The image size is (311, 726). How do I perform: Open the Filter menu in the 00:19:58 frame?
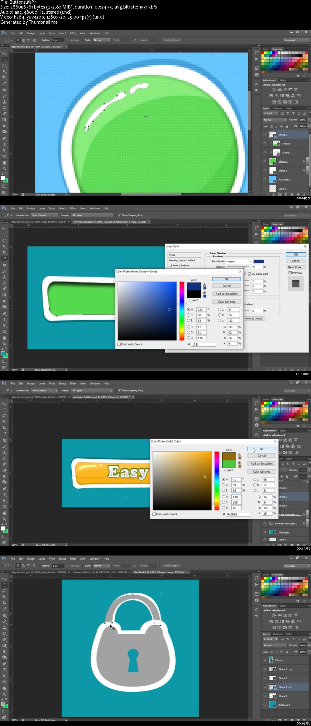click(73, 559)
